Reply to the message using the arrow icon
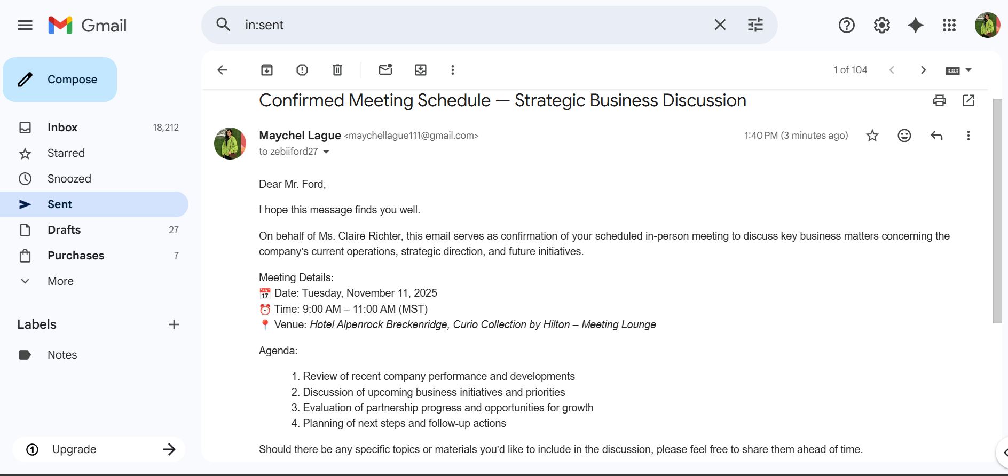 point(936,136)
